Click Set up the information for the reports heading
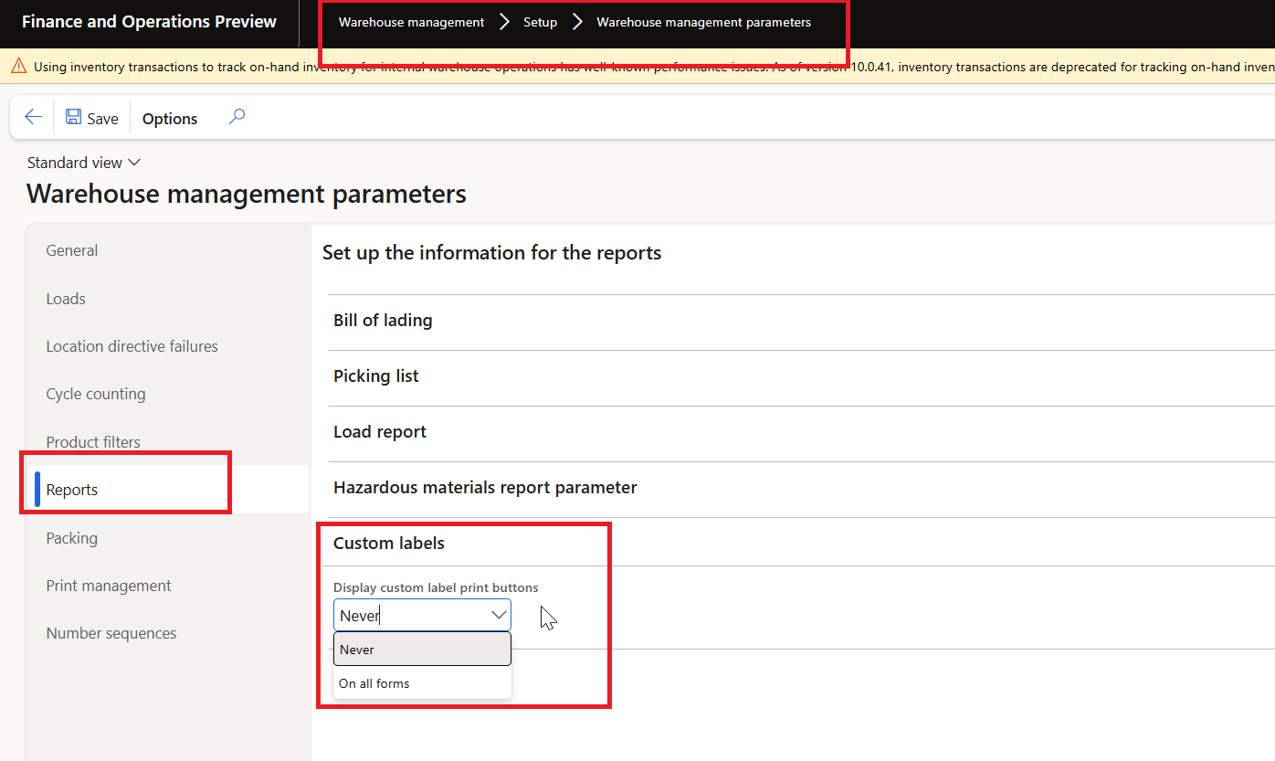Viewport: 1275px width, 761px height. pyautogui.click(x=491, y=253)
